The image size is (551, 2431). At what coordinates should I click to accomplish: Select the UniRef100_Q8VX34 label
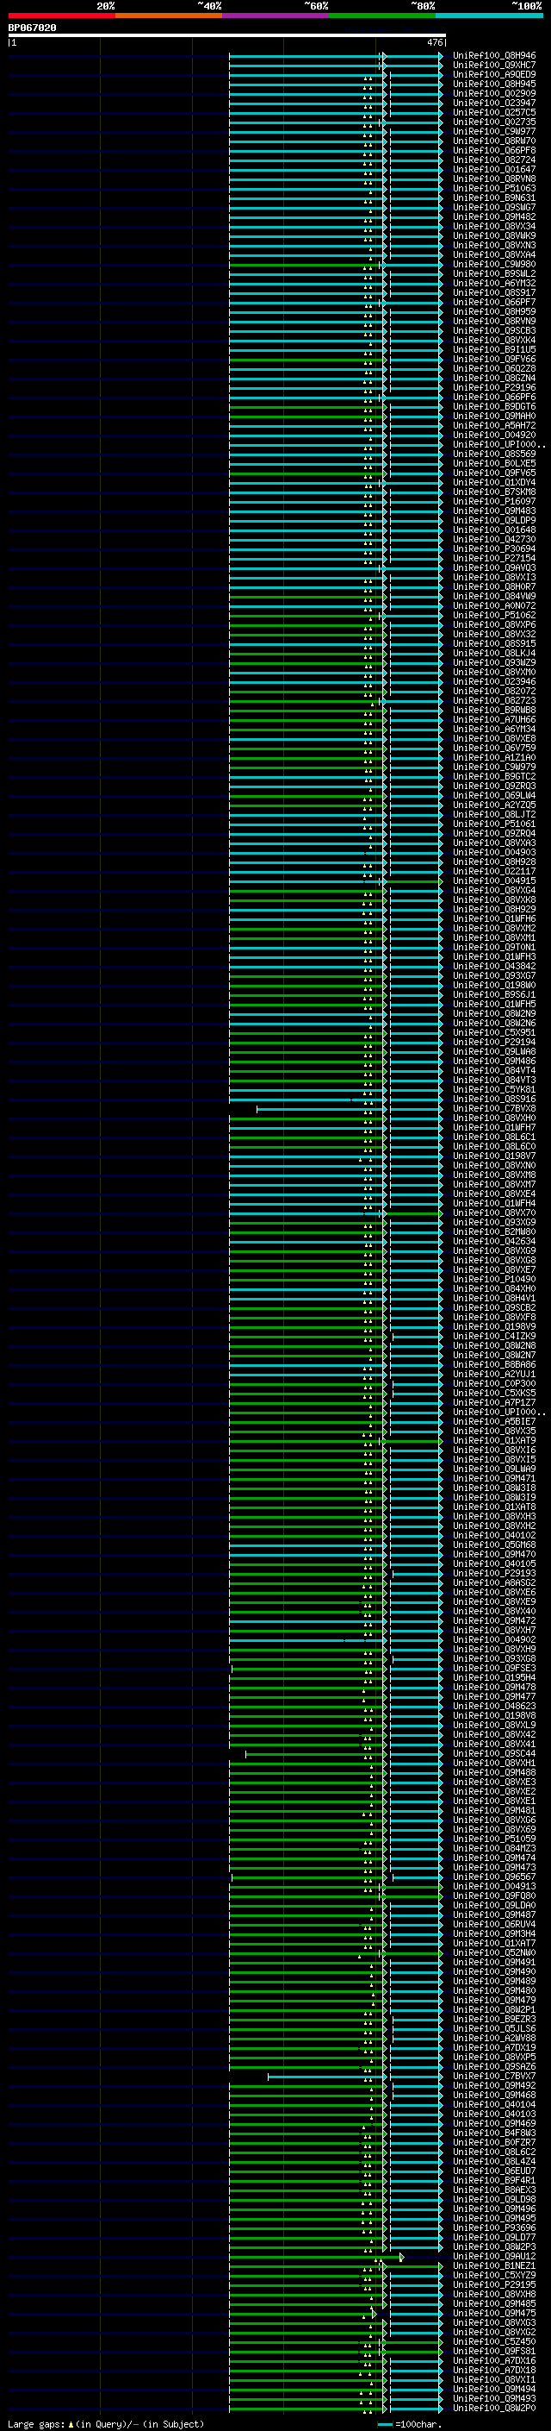494,227
